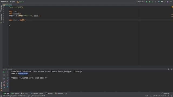Activate the types.js editor tab
Viewport: 173px width, 97px height.
click(7, 5)
